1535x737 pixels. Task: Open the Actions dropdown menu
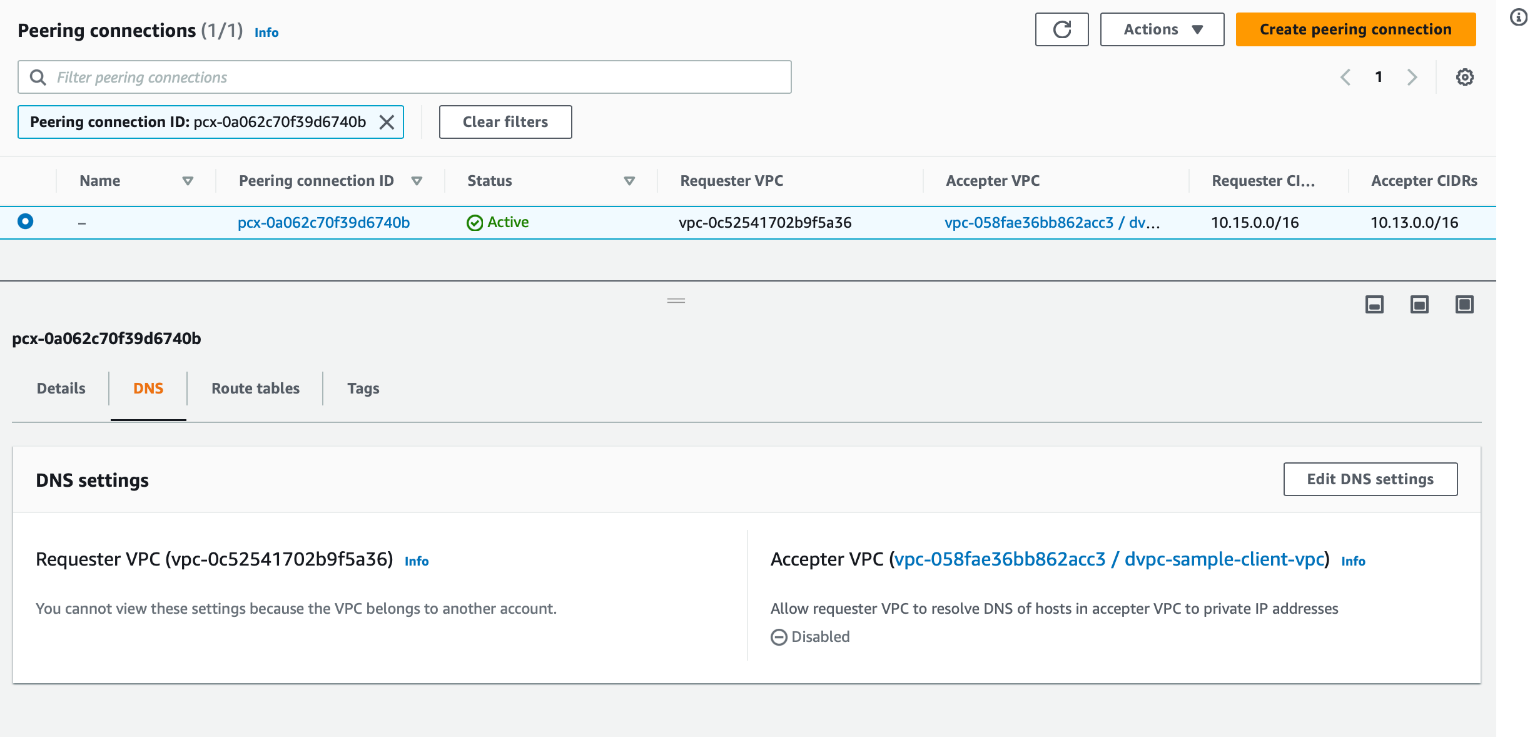[x=1162, y=29]
